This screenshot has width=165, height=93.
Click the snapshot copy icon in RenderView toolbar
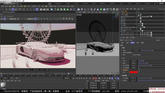point(72,19)
